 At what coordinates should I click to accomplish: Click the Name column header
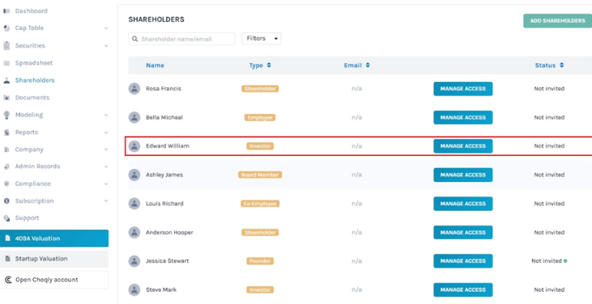[155, 65]
